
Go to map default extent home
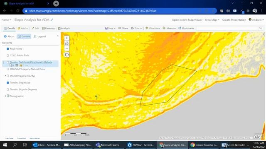66,43
